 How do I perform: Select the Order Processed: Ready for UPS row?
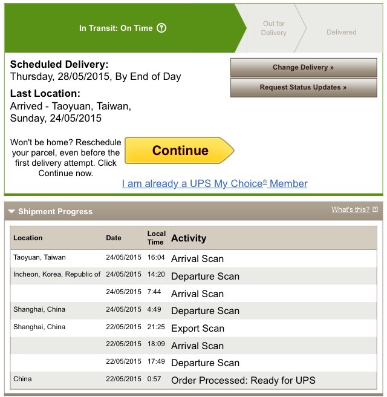tap(193, 380)
